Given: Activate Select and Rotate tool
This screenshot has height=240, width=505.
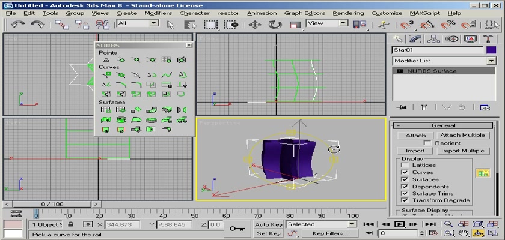Looking at the screenshot, I should tap(275, 25).
